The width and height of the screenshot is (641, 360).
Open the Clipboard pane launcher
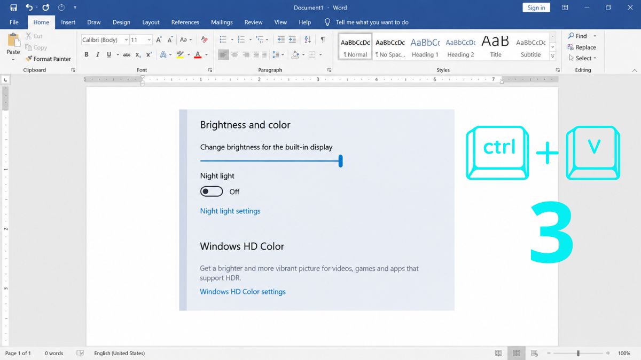pos(73,70)
